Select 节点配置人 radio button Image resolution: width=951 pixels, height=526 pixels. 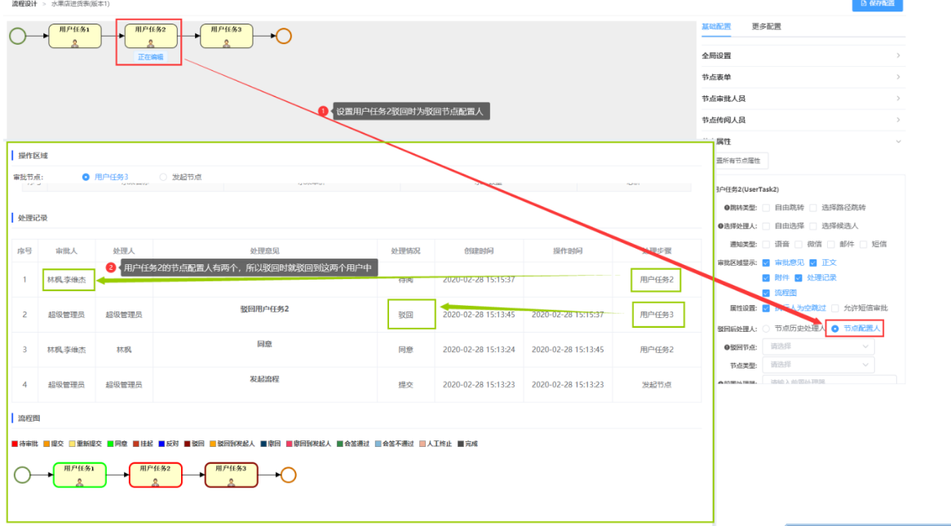[x=835, y=328]
